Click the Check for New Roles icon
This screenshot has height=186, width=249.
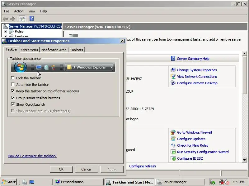[173, 145]
